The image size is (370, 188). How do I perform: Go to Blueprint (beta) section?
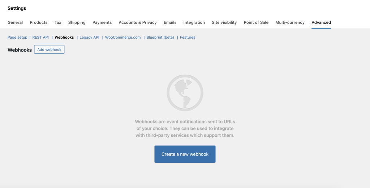click(160, 37)
